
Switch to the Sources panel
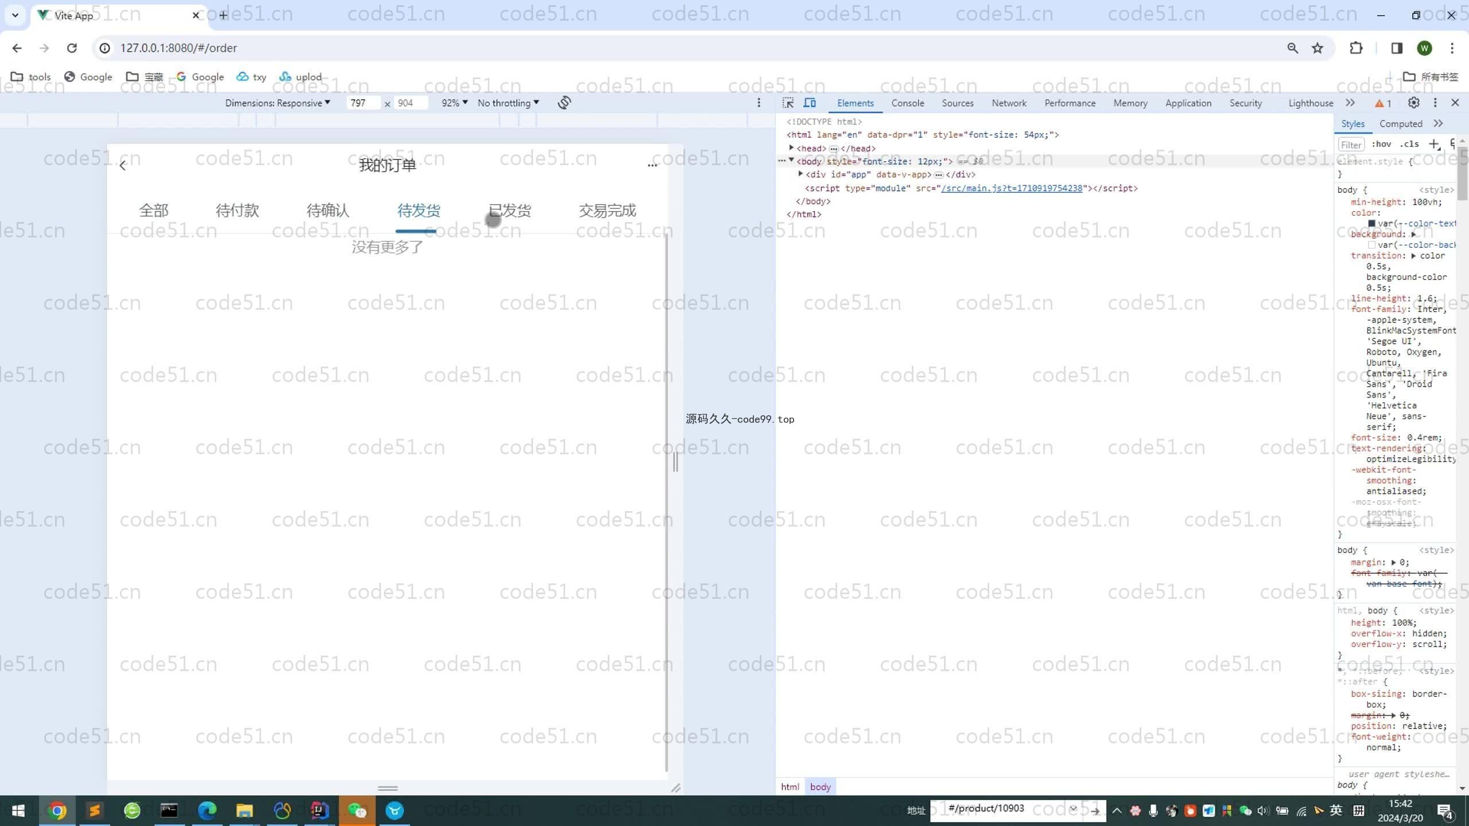pos(957,103)
